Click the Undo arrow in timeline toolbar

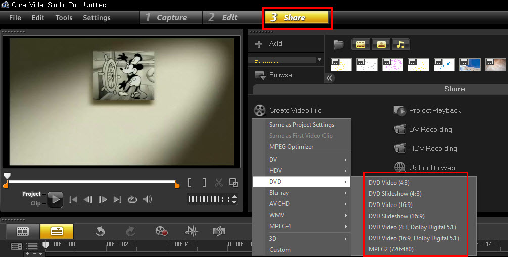[x=100, y=231]
